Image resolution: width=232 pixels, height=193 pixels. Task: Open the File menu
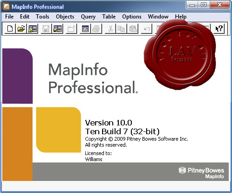(9, 17)
